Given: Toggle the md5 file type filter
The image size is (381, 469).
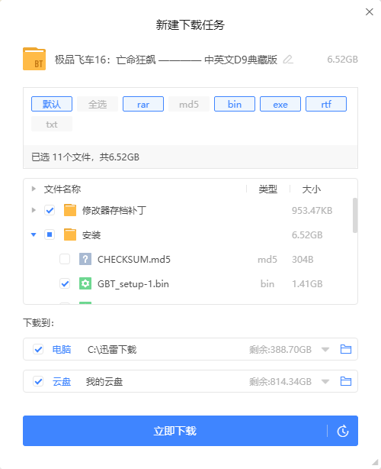Looking at the screenshot, I should [x=189, y=104].
